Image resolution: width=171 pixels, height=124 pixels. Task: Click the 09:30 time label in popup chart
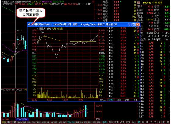[x=34, y=100]
